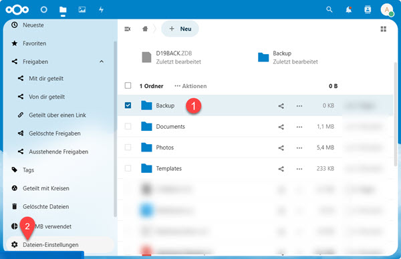
Task: Open Dateien-Einstellungen
Action: (x=60, y=244)
